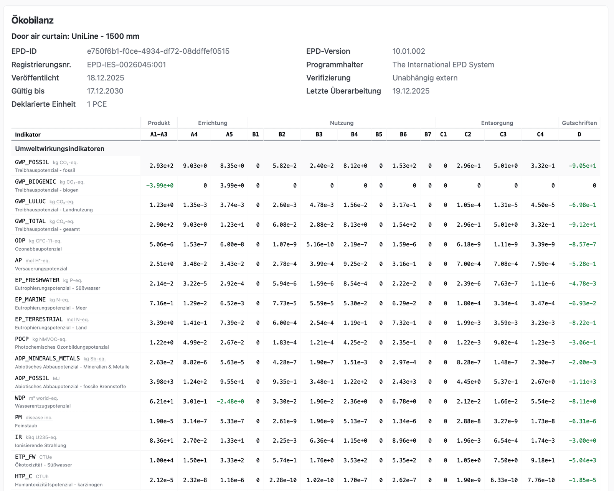Click the Umweltwirkungsindikatoren section row

59,149
